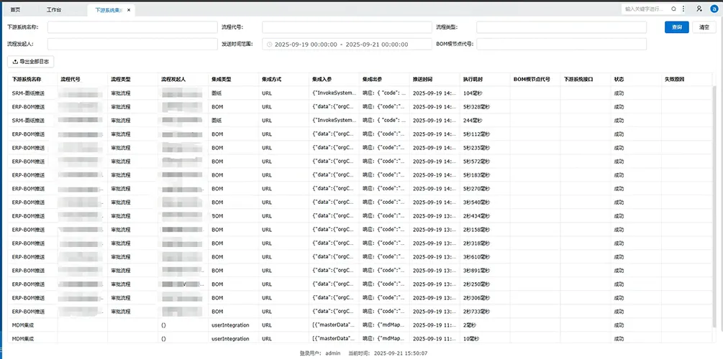Screen dimensions: 723x359
Task: Click the 流程发起人 input box
Action: click(132, 45)
